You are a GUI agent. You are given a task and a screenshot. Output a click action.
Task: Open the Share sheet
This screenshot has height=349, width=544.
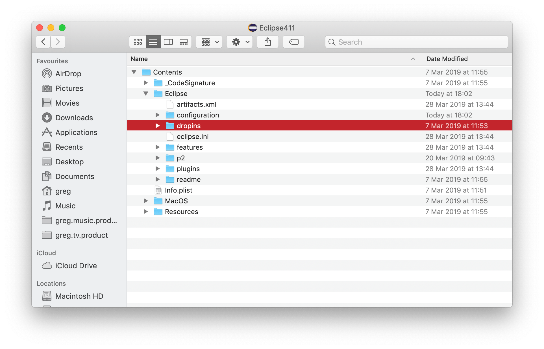pyautogui.click(x=267, y=42)
